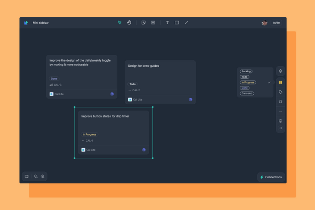Open the label tag icon in sidebar

[x=280, y=92]
